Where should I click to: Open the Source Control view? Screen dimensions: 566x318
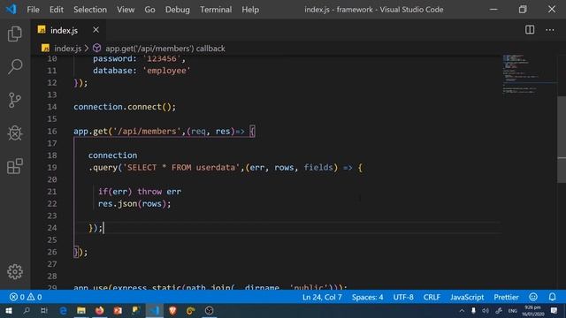click(x=15, y=100)
